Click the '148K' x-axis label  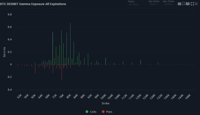tap(188, 97)
